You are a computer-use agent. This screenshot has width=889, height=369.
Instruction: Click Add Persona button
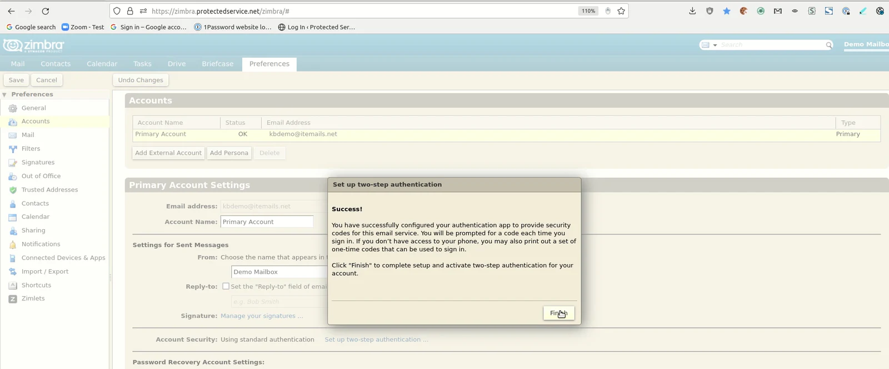coord(229,153)
